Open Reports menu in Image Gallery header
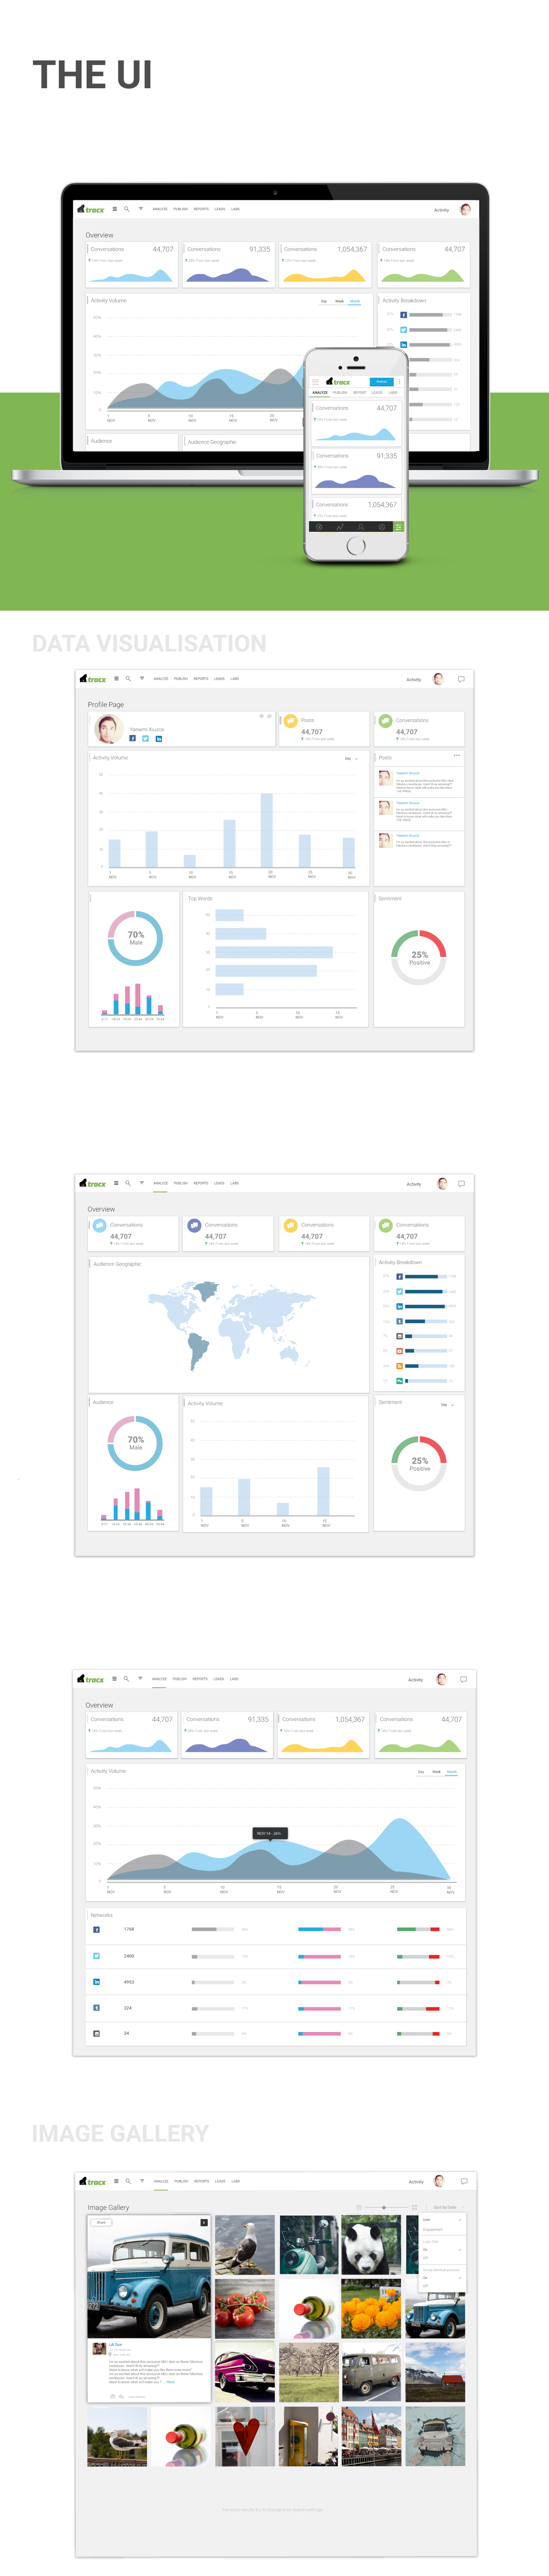Image resolution: width=549 pixels, height=2576 pixels. coord(202,2181)
